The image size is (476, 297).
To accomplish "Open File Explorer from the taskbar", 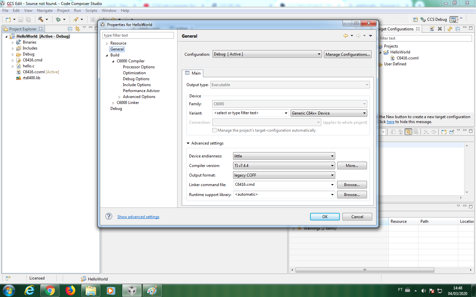I will [x=91, y=290].
